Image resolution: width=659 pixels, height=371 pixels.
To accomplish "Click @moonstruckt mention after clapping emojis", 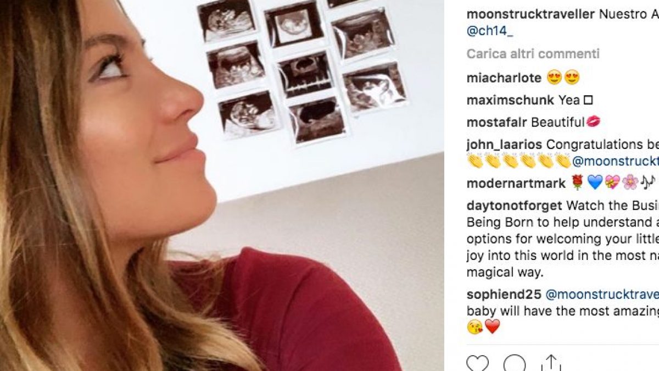I will pos(615,162).
